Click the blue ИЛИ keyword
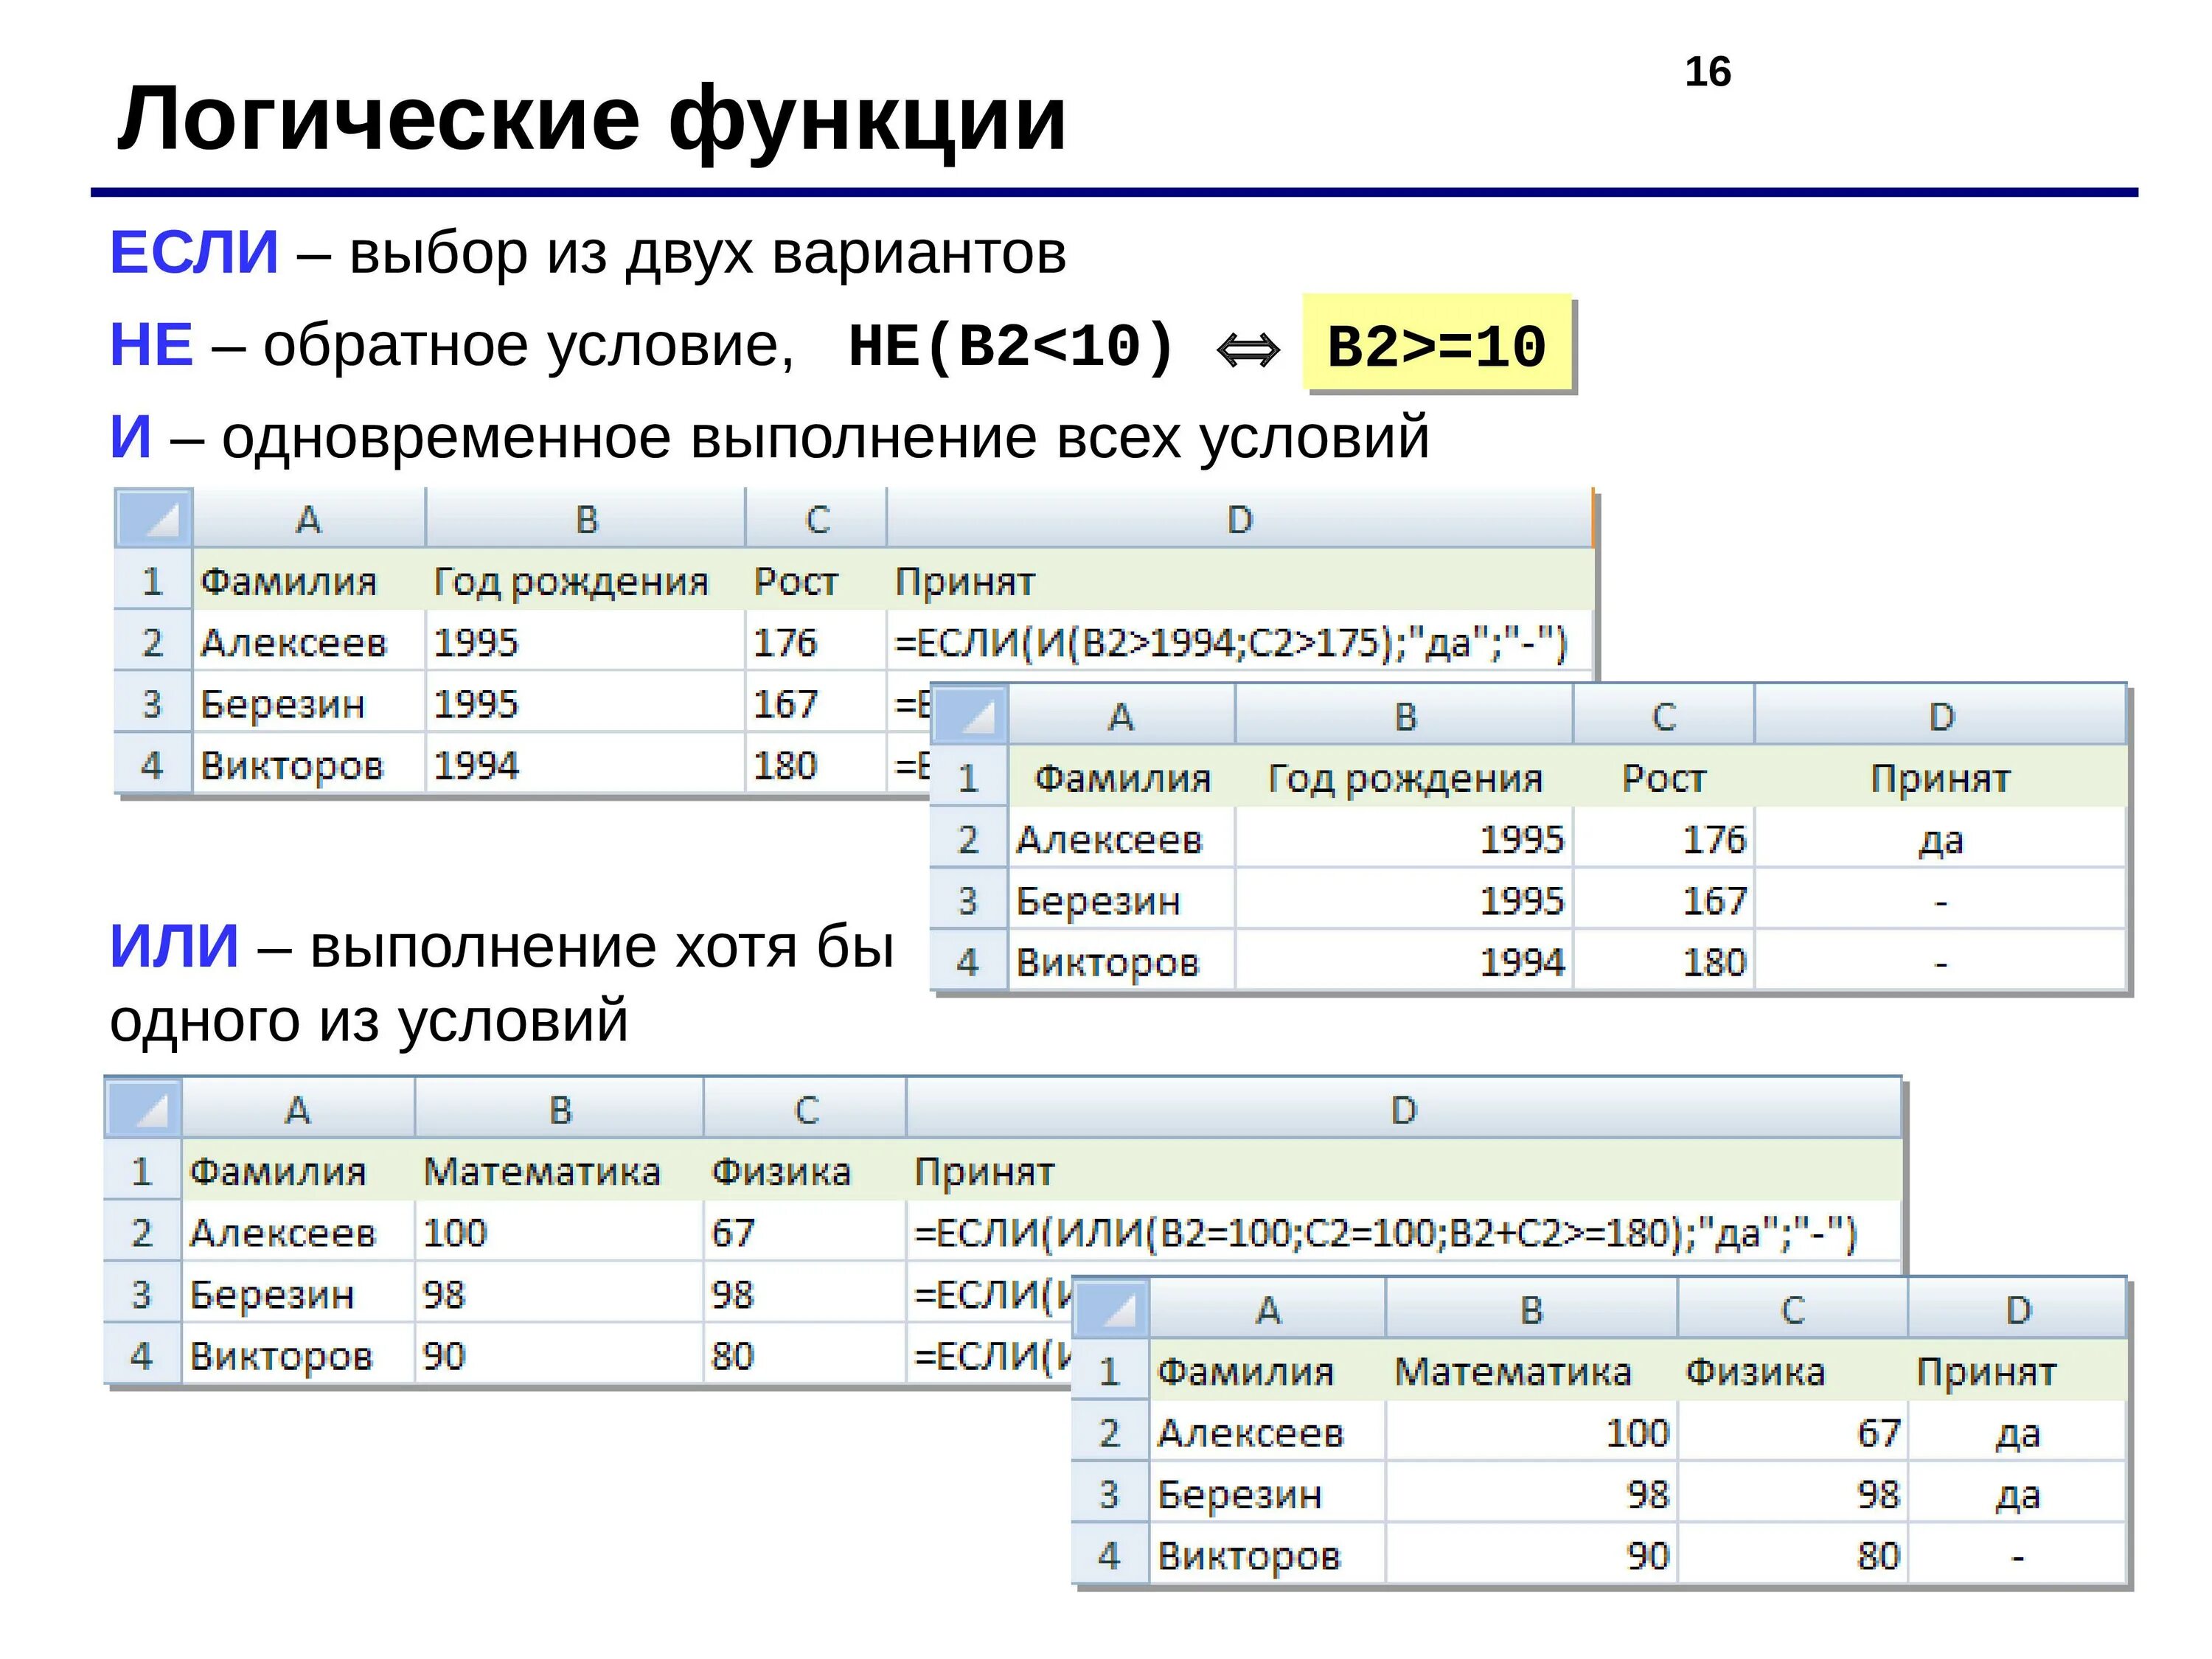The height and width of the screenshot is (1659, 2212). click(x=174, y=945)
